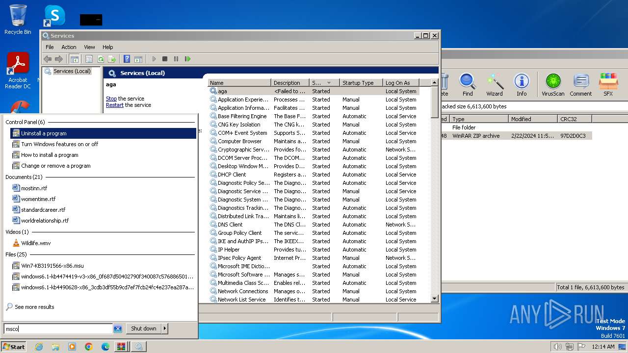Click CRC32 column header in WinRAR
This screenshot has height=353, width=628.
(x=575, y=119)
